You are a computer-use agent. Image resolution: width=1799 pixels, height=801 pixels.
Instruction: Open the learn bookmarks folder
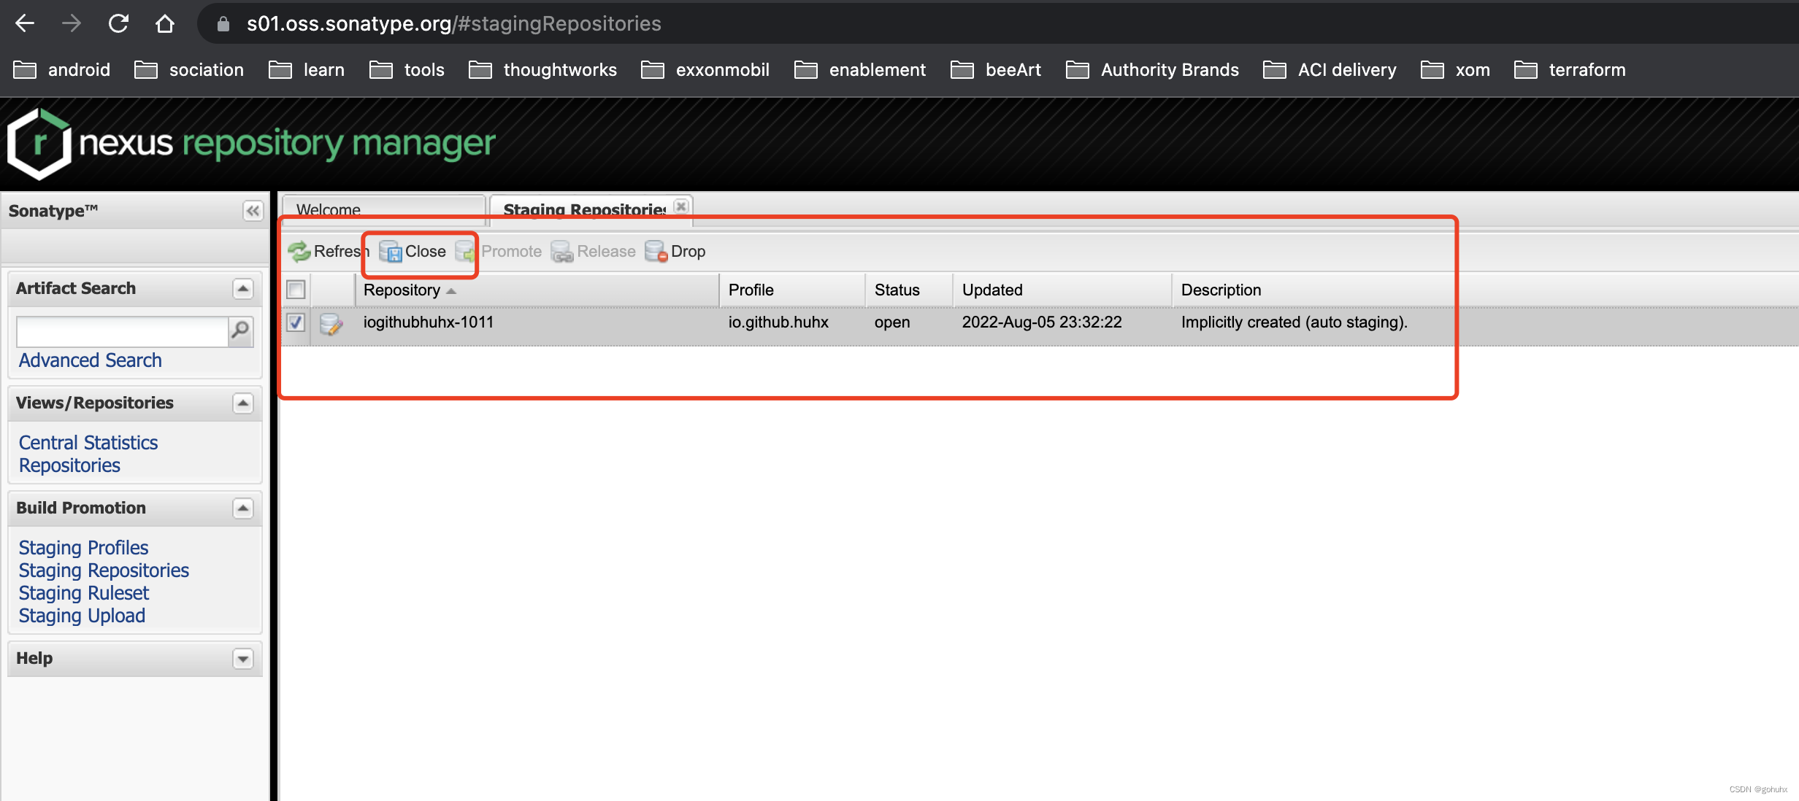(x=307, y=70)
